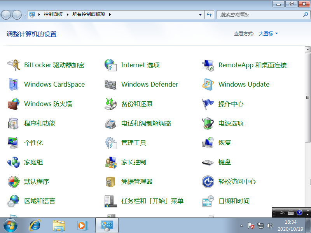Screen dimensions: 311x233
Task: Click the CH language indicator in system tray
Action: (282, 212)
